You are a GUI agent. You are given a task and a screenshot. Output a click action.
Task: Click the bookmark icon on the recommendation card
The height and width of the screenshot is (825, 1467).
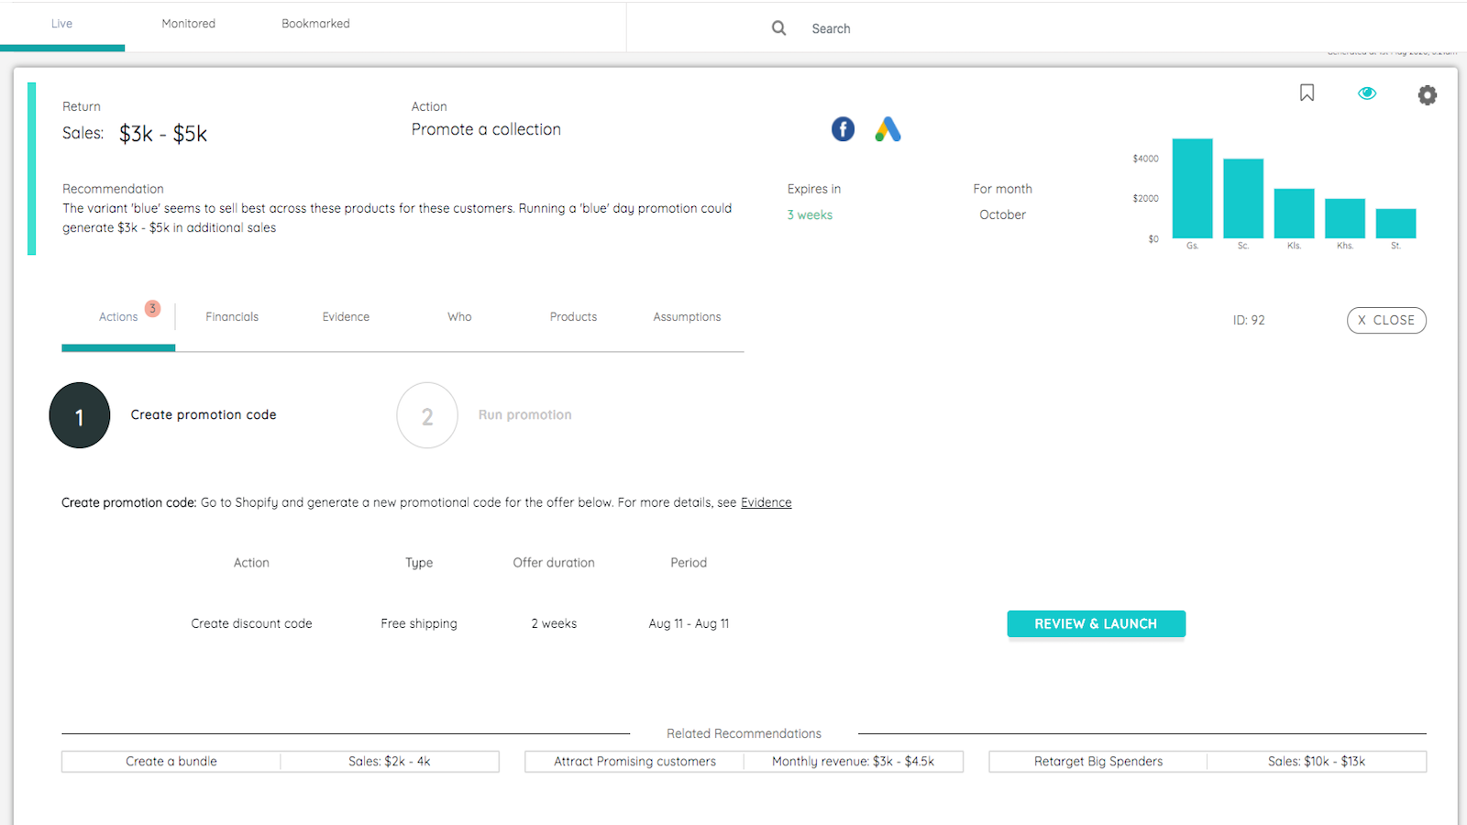pyautogui.click(x=1307, y=93)
